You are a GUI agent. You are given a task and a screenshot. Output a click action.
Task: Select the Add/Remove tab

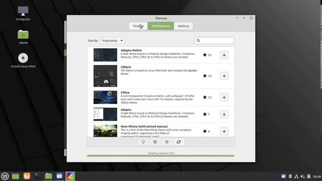160,26
